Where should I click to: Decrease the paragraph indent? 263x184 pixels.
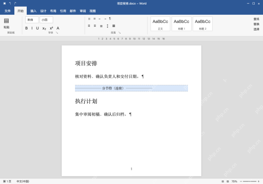point(100,19)
